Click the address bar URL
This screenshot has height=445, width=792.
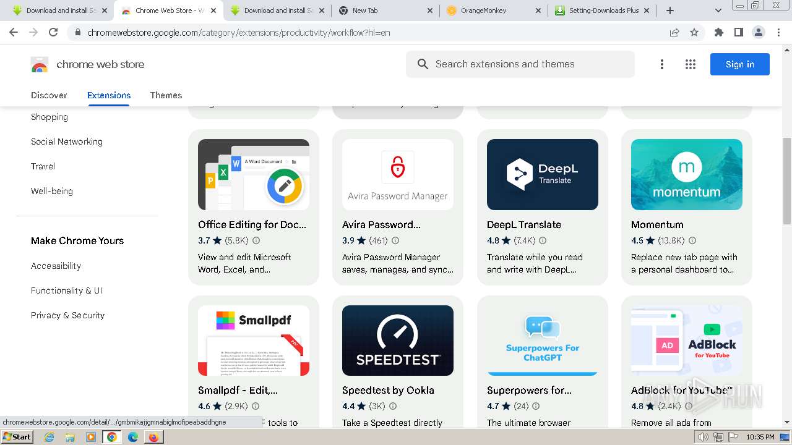click(238, 32)
